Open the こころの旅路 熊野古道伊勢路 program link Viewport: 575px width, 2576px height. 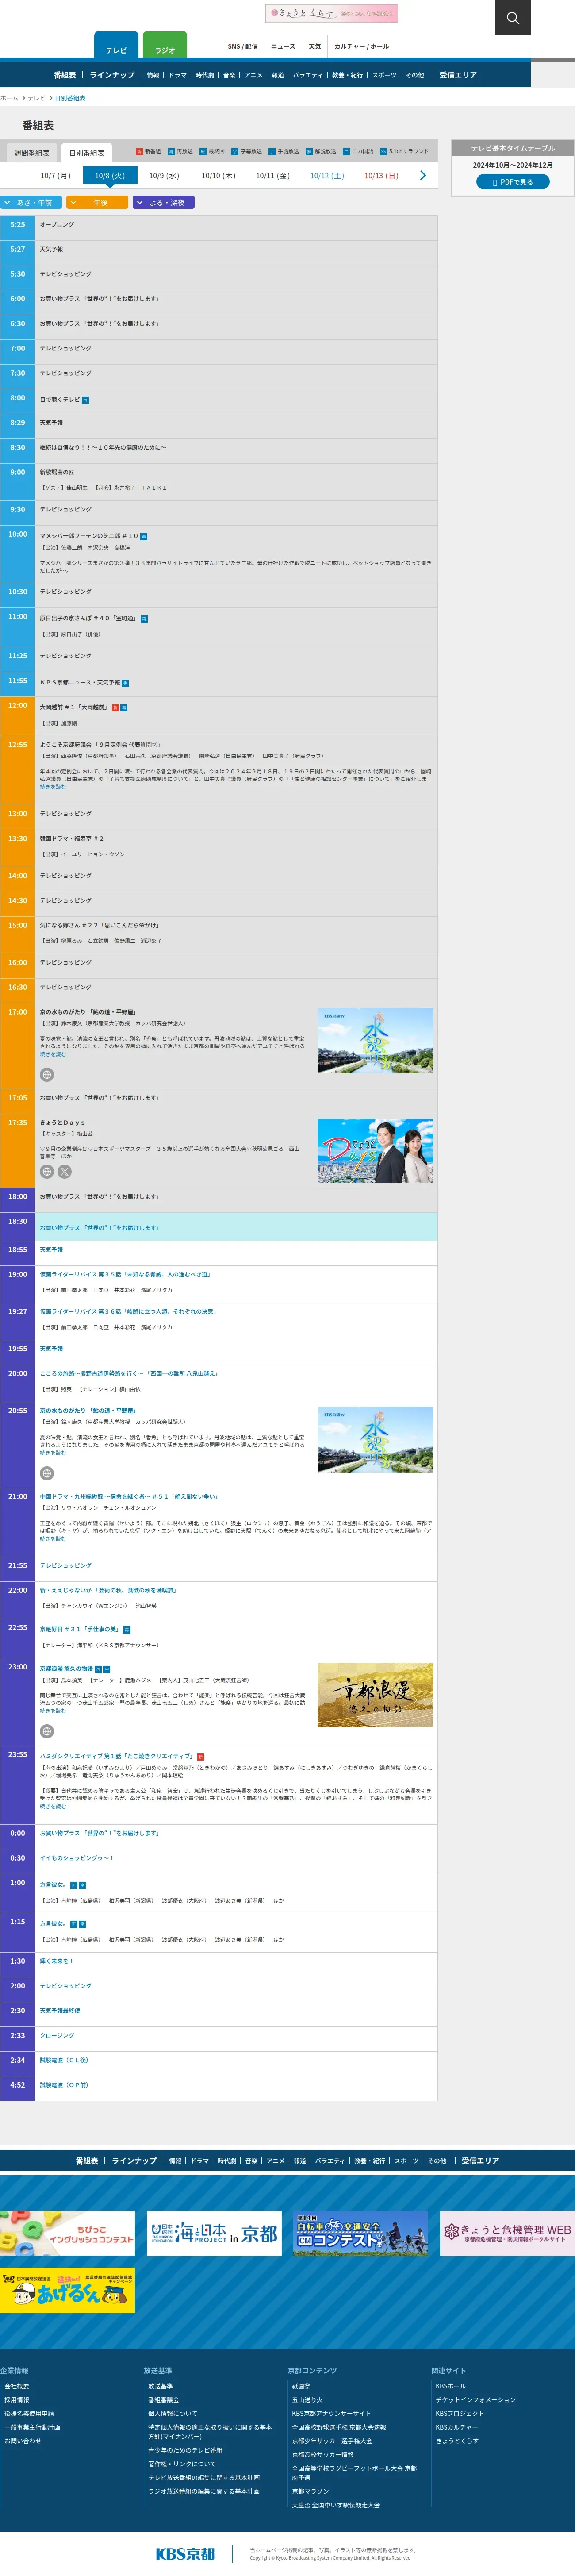(129, 1373)
